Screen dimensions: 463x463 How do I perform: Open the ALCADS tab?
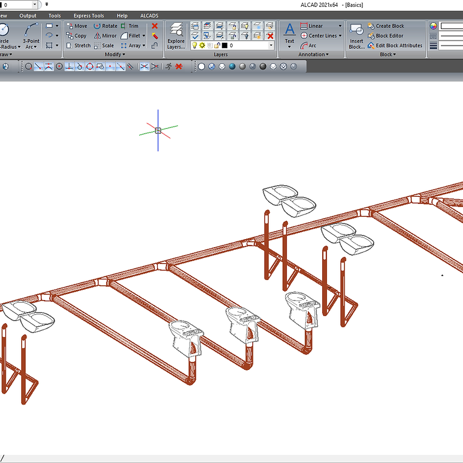coord(149,16)
